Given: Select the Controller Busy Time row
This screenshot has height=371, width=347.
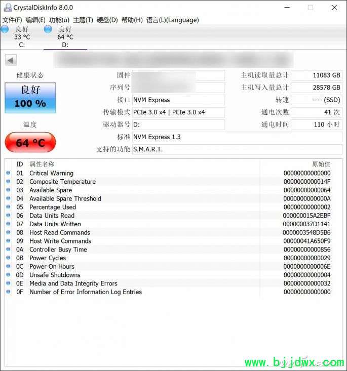Looking at the screenshot, I should pyautogui.click(x=168, y=250).
